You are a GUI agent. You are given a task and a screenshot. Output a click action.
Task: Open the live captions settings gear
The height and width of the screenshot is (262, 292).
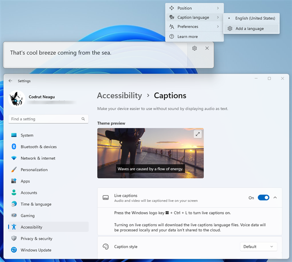[x=194, y=48]
